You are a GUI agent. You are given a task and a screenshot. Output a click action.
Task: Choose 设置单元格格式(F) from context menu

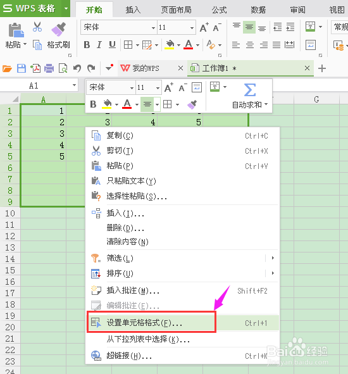coord(182,323)
